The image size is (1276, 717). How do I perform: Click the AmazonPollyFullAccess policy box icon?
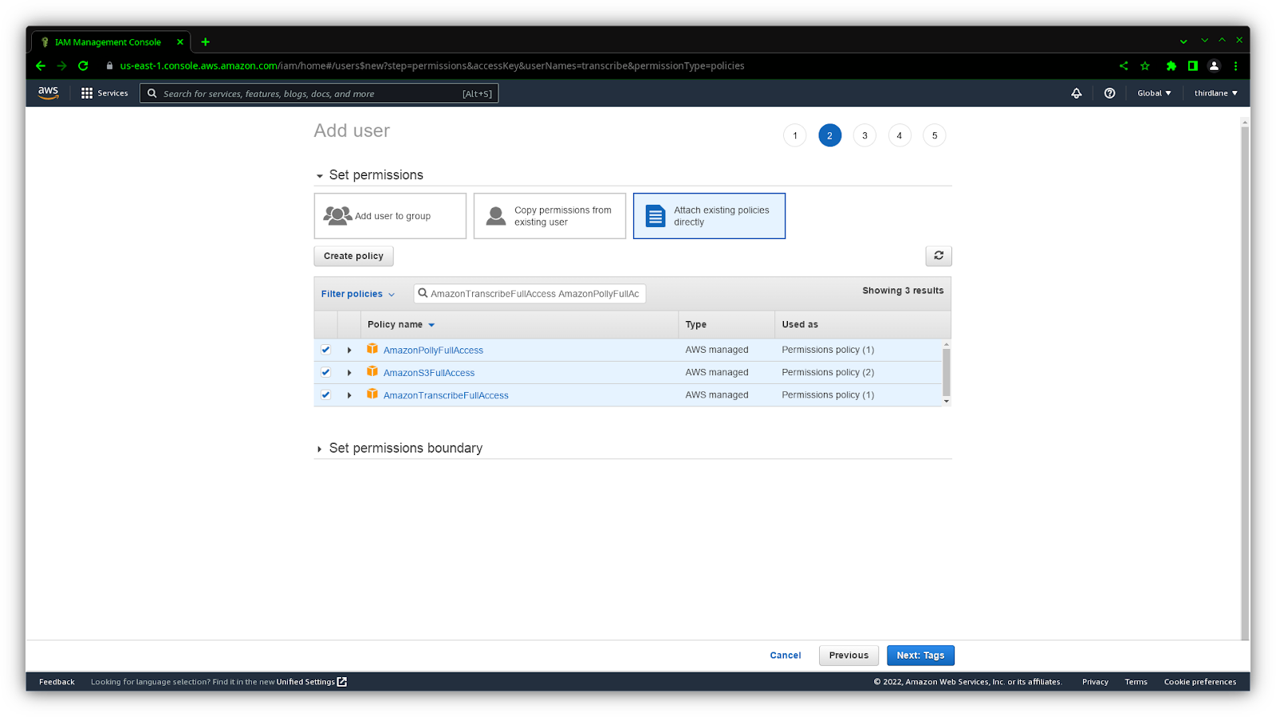(x=372, y=349)
